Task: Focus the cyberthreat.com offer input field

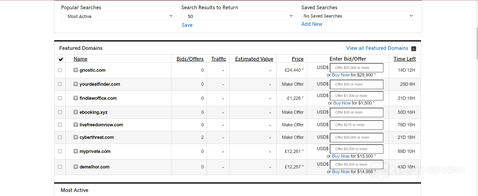Action: (x=356, y=137)
